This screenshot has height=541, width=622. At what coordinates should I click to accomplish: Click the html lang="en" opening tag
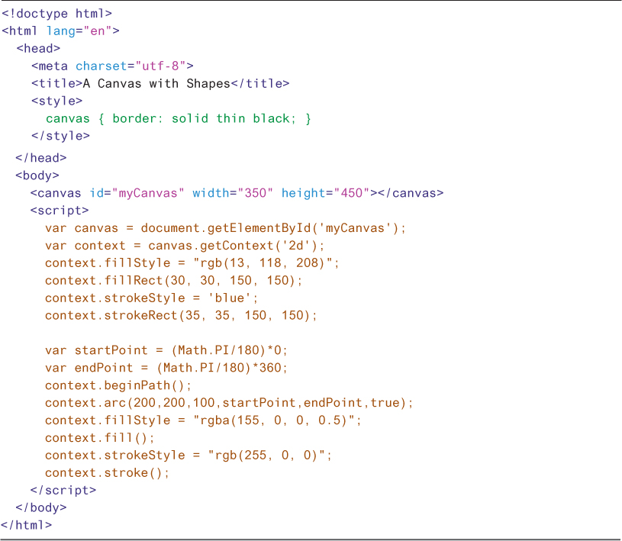tap(61, 31)
